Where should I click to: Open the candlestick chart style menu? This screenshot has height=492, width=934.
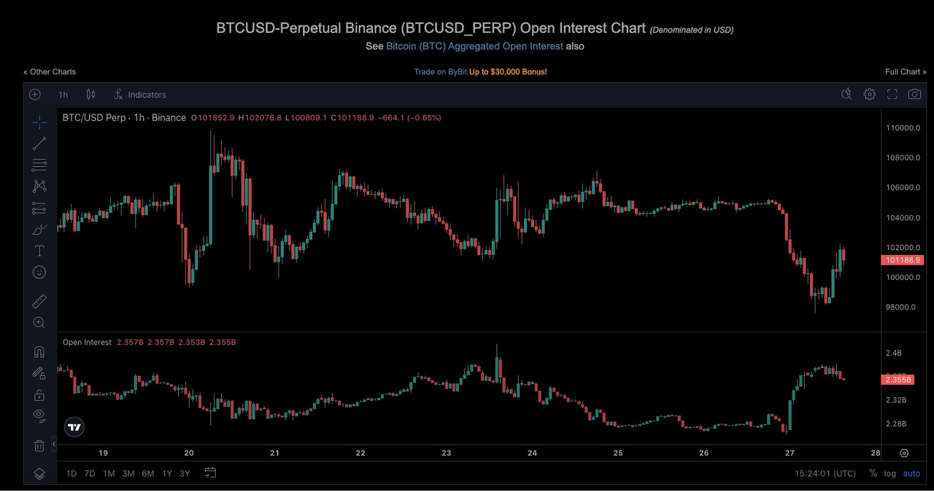90,95
